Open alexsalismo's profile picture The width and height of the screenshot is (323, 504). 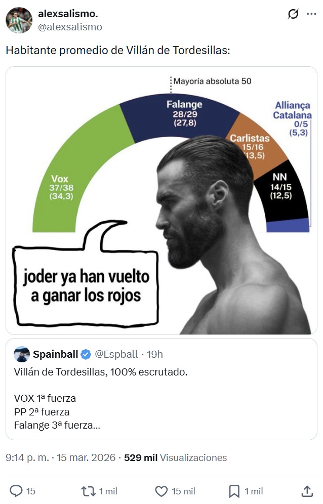[x=18, y=18]
